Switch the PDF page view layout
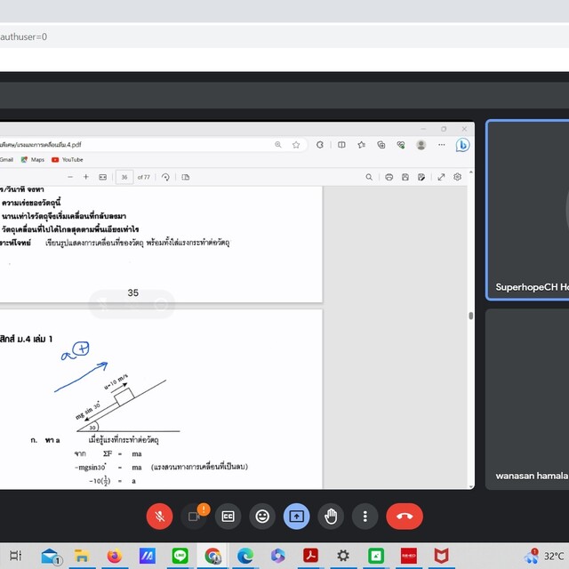569x569 pixels. (x=186, y=177)
